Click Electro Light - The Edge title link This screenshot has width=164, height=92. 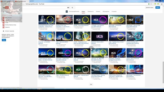pyautogui.click(x=45, y=76)
